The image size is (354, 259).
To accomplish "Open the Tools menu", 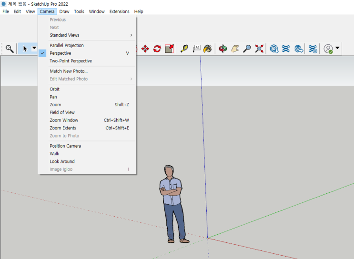I will click(x=79, y=11).
